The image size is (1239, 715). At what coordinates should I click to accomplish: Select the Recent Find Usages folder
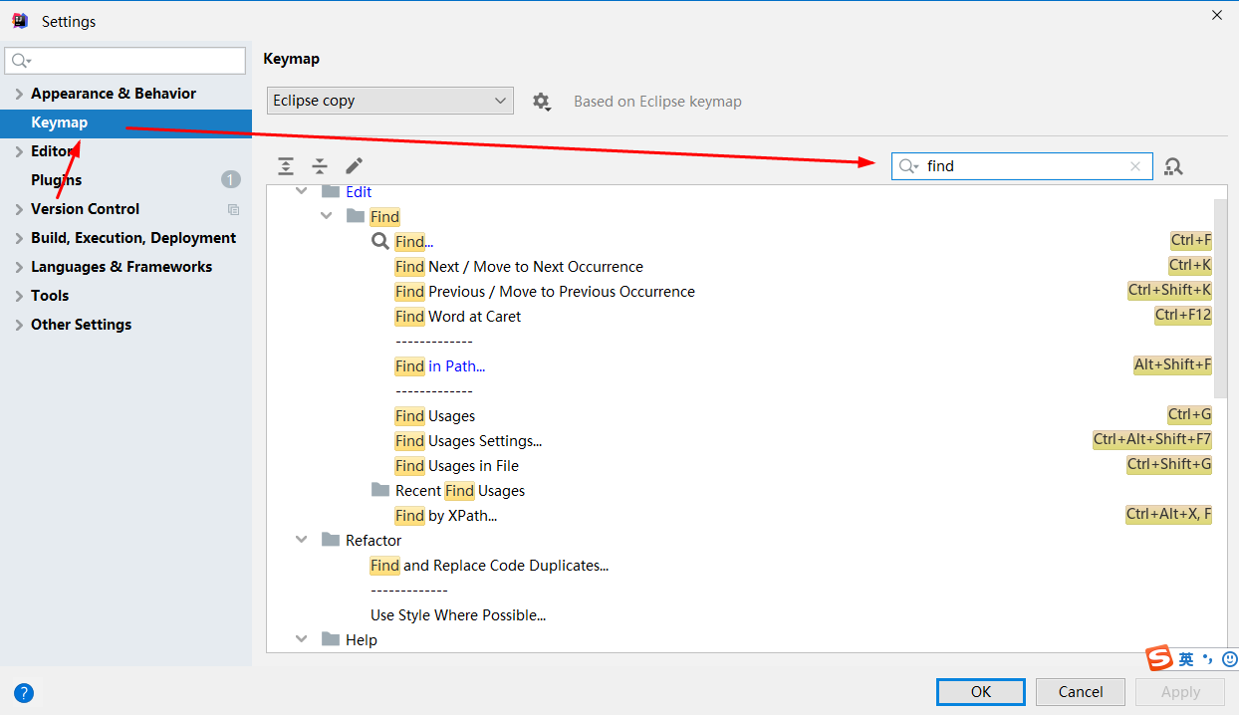pyautogui.click(x=460, y=490)
